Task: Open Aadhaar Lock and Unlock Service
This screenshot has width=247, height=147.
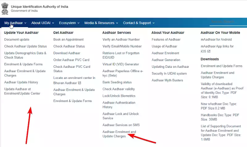Action: pos(121,116)
